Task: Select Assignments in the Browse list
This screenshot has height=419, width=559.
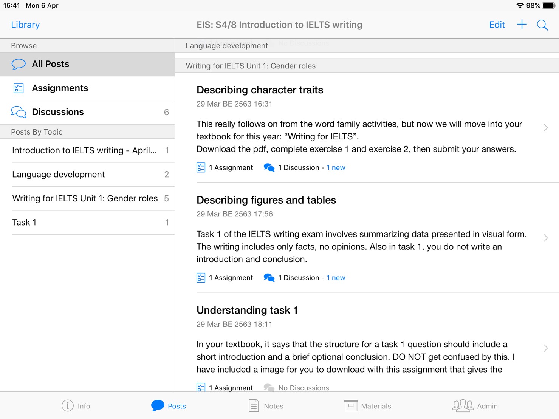Action: tap(87, 88)
